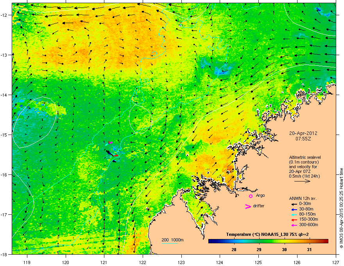Click the colorbar tick label 30

(x=284, y=250)
